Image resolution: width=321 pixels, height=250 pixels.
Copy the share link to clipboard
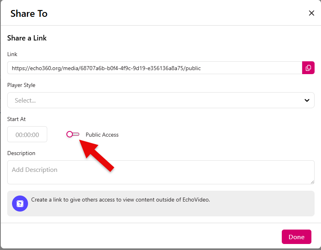click(x=308, y=68)
